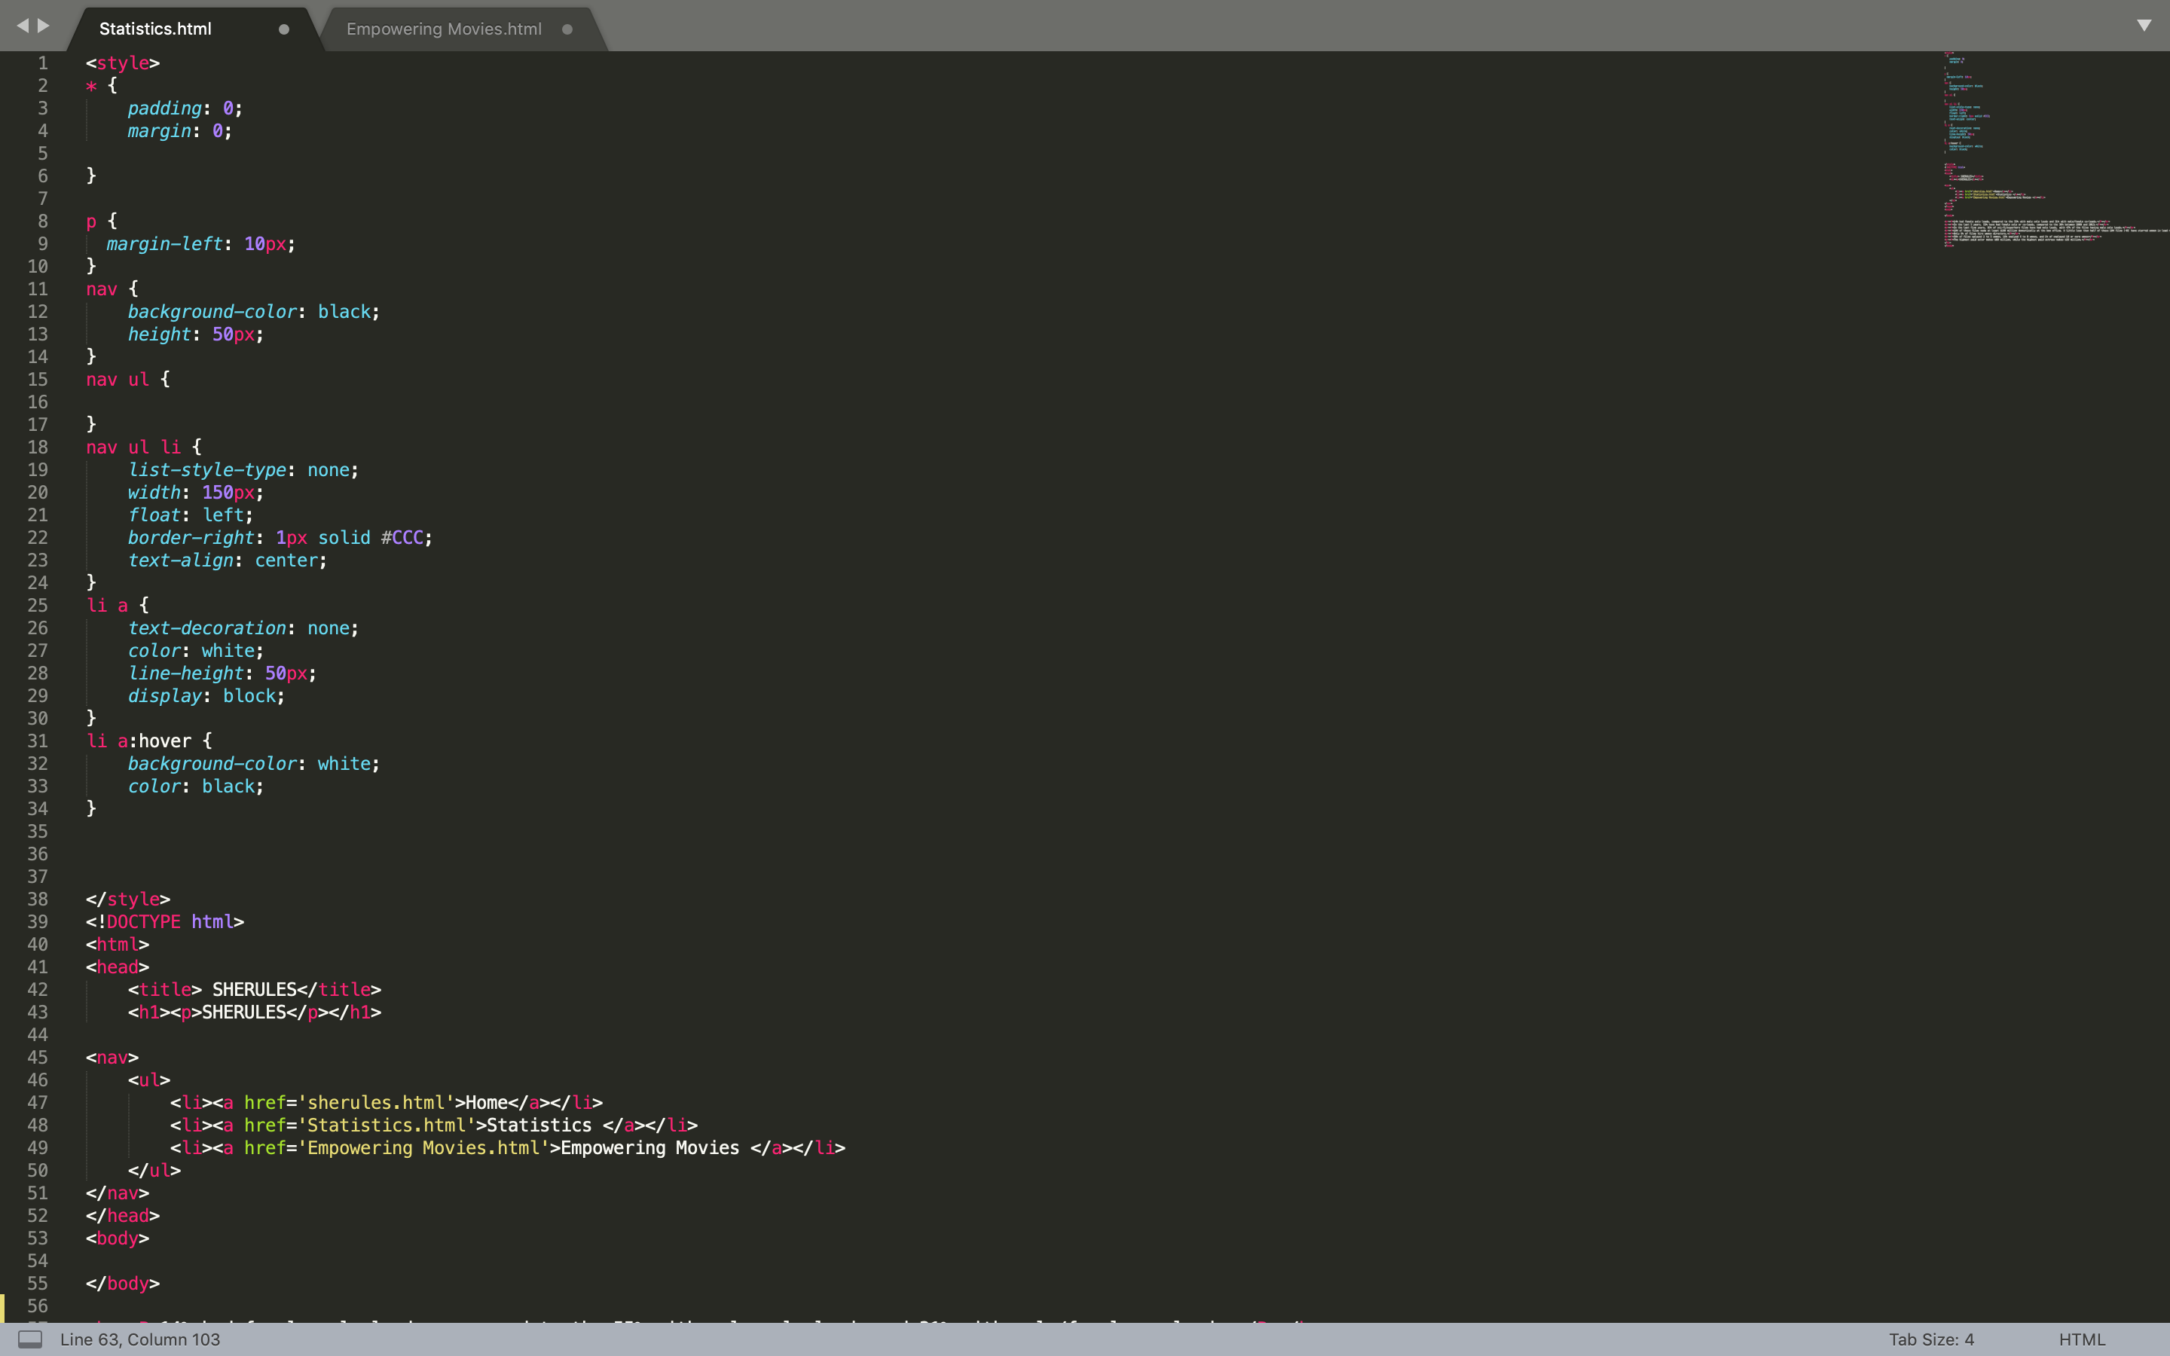
Task: Switch to the Empowering Movies.html tab
Action: (x=444, y=29)
